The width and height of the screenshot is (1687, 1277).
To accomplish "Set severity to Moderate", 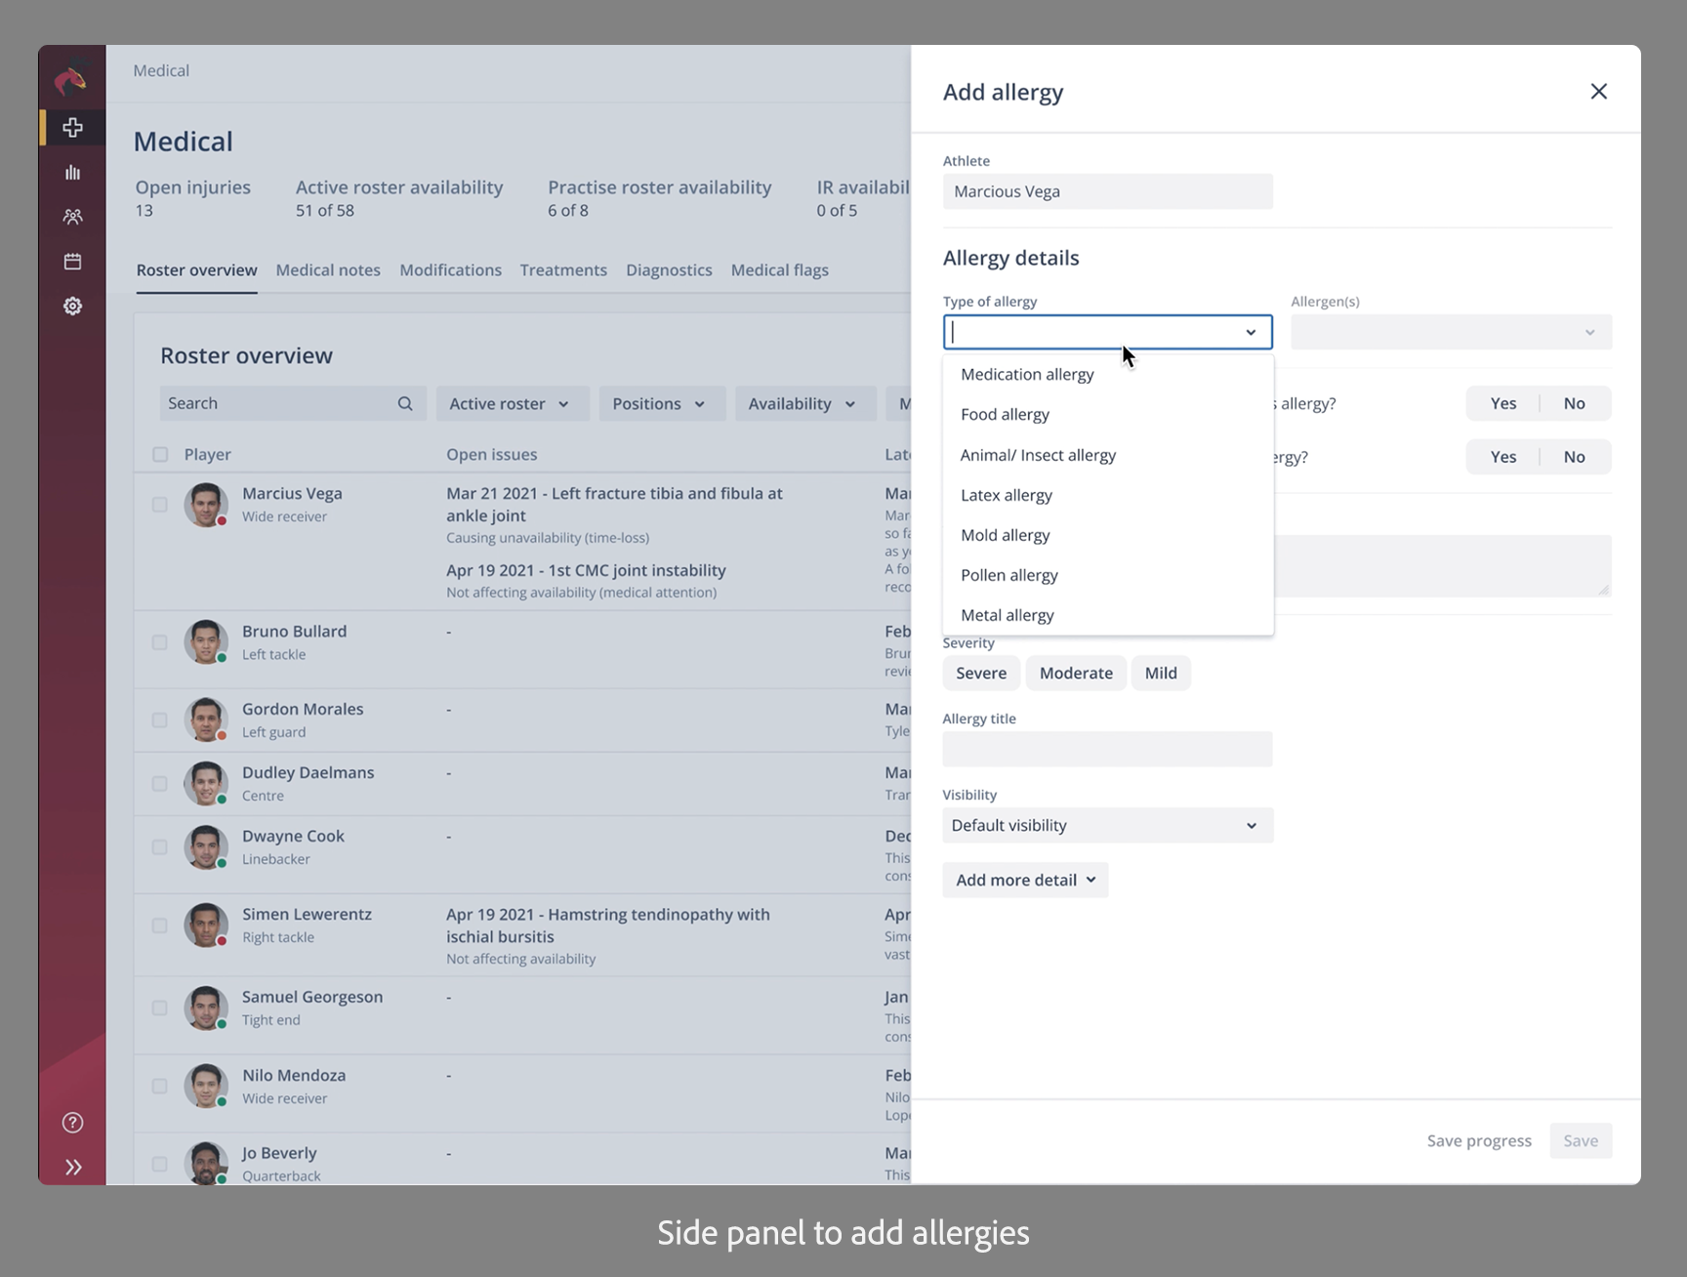I will (x=1076, y=673).
